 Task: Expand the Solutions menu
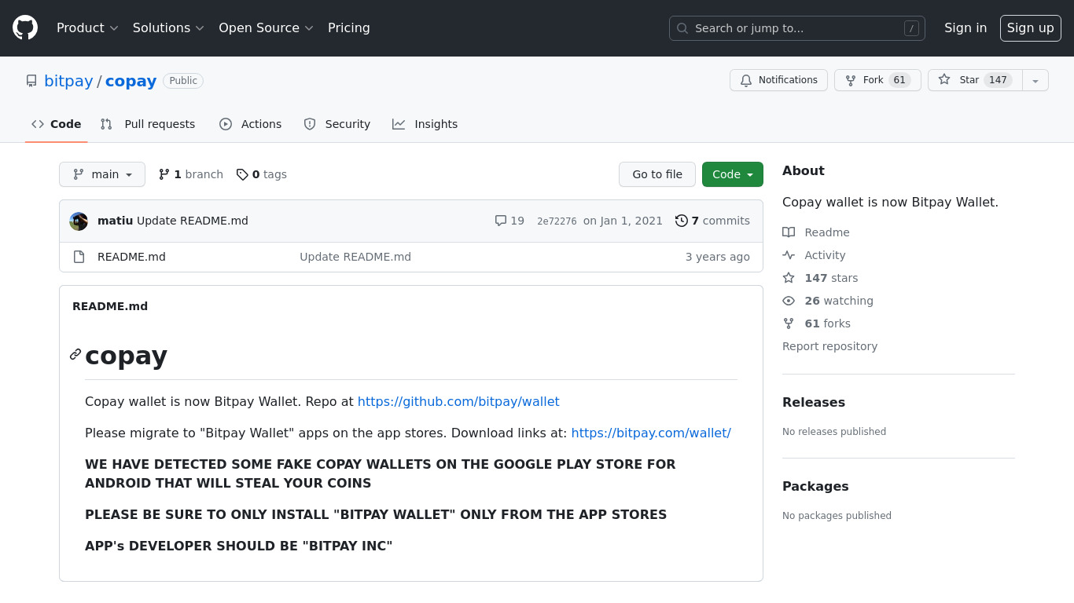pos(168,27)
